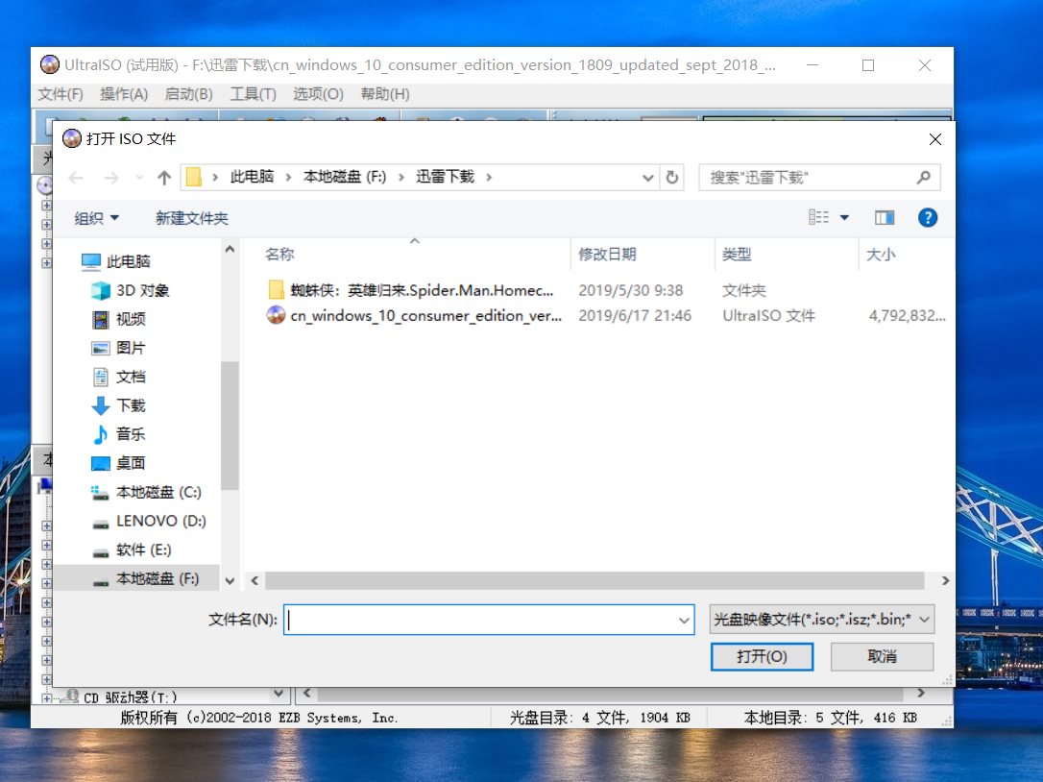Refresh the 迅雷下载 folder view
The width and height of the screenshot is (1043, 782).
(x=672, y=178)
